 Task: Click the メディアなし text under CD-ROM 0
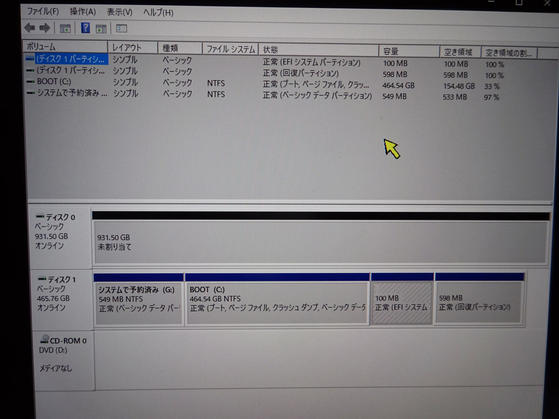[55, 369]
